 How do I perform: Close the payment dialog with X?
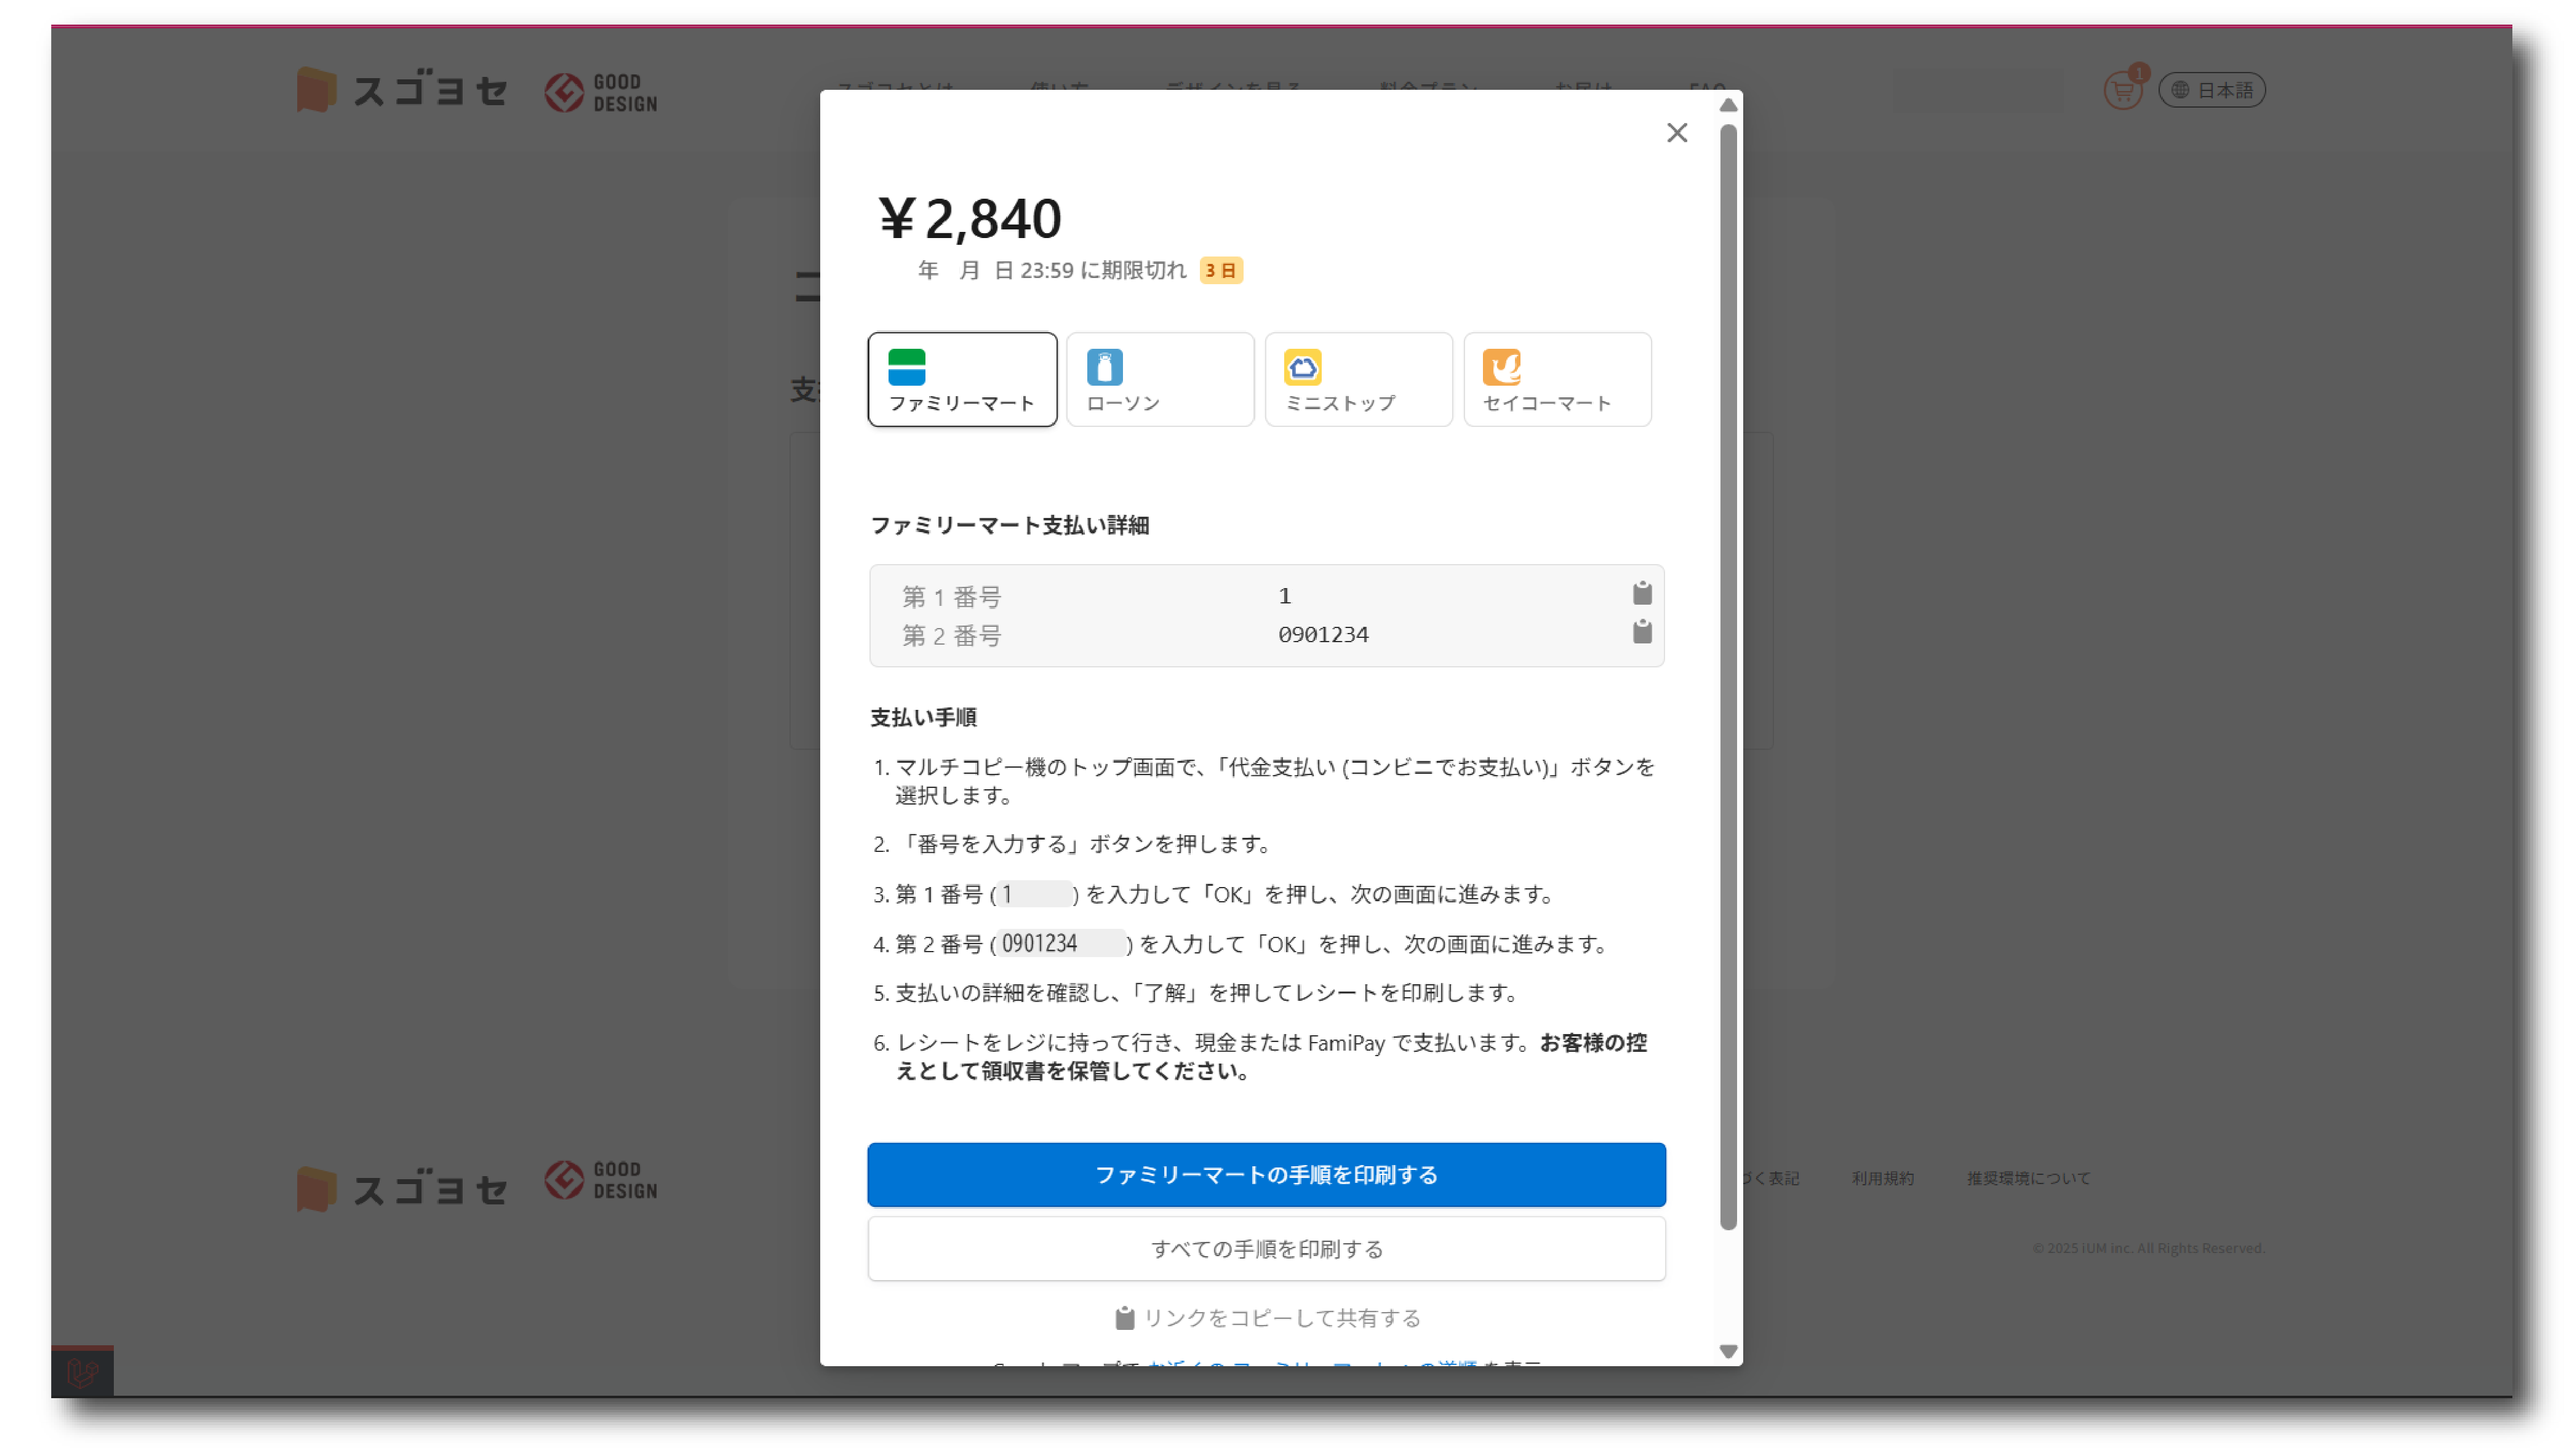click(x=1676, y=133)
